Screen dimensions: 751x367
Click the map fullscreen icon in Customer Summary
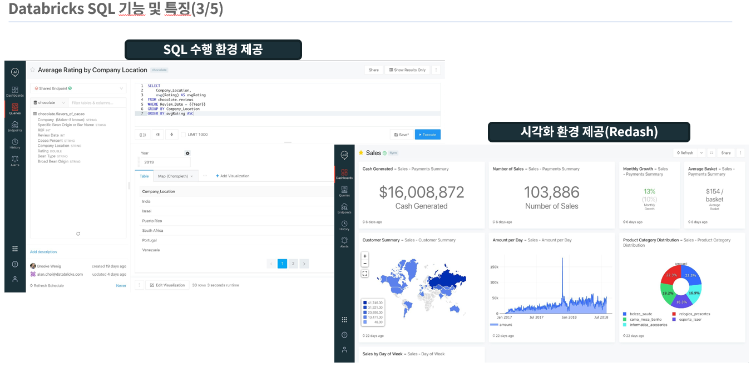[365, 273]
